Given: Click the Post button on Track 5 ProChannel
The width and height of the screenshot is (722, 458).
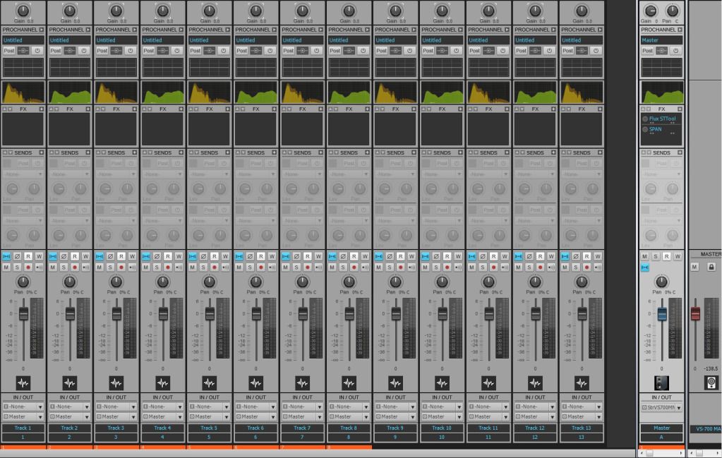Looking at the screenshot, I should (x=195, y=51).
